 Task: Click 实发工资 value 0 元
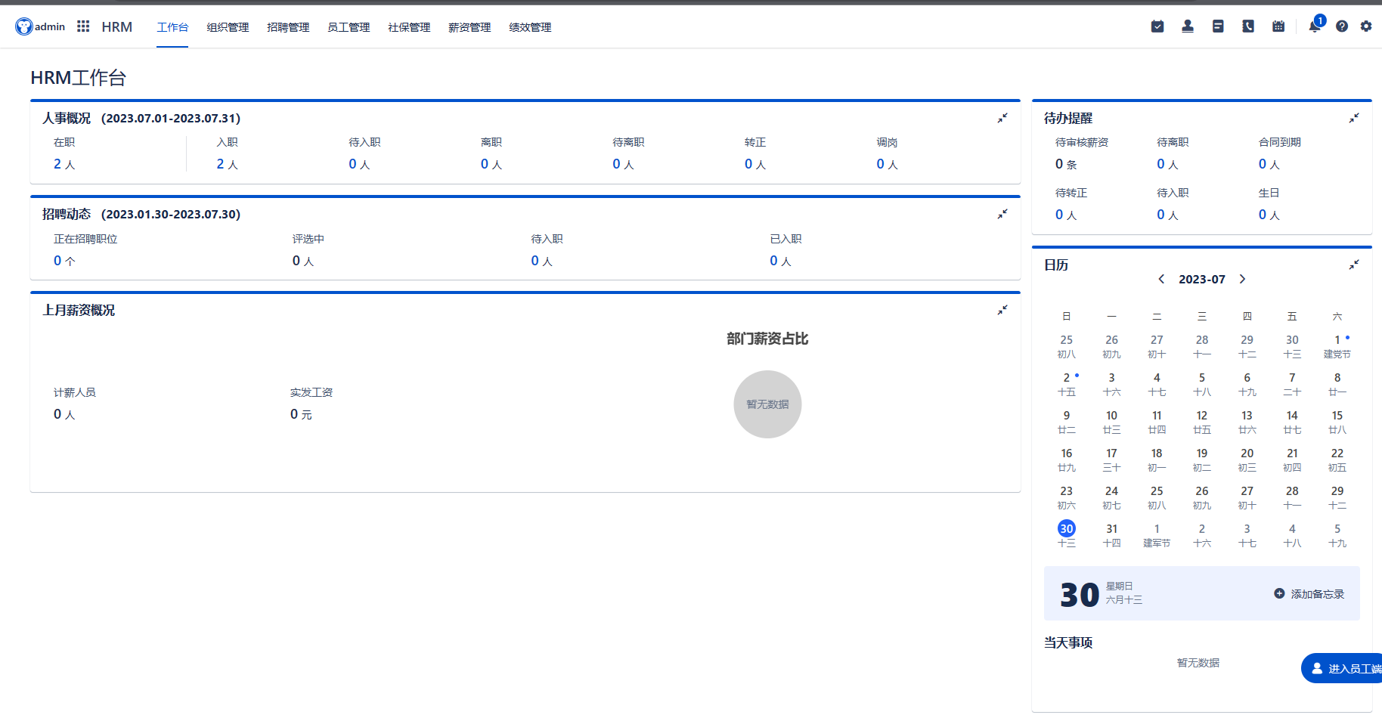[x=301, y=414]
